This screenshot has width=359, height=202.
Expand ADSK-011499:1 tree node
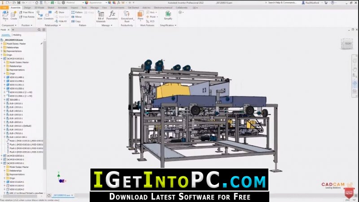click(4, 77)
